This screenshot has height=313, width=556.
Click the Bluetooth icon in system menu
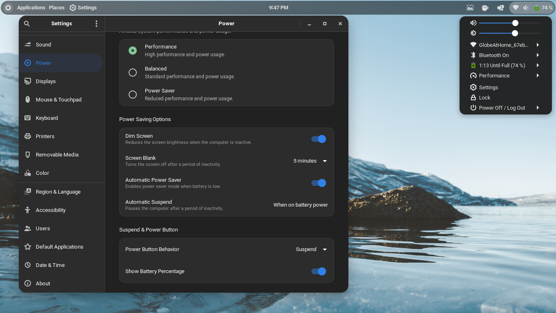[473, 55]
